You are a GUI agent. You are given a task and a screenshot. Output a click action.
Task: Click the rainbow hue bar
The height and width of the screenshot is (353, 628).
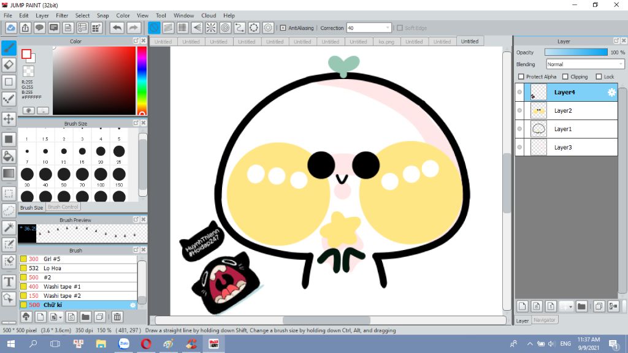142,81
